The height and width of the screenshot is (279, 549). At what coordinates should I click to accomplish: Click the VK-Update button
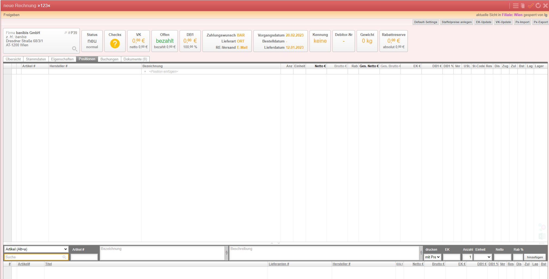coord(503,22)
